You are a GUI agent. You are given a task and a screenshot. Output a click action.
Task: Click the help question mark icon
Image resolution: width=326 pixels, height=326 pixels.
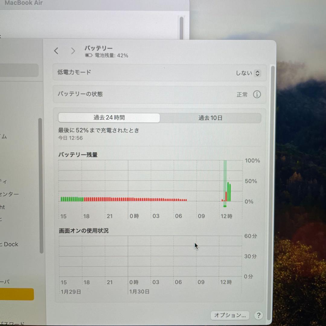coord(259,315)
